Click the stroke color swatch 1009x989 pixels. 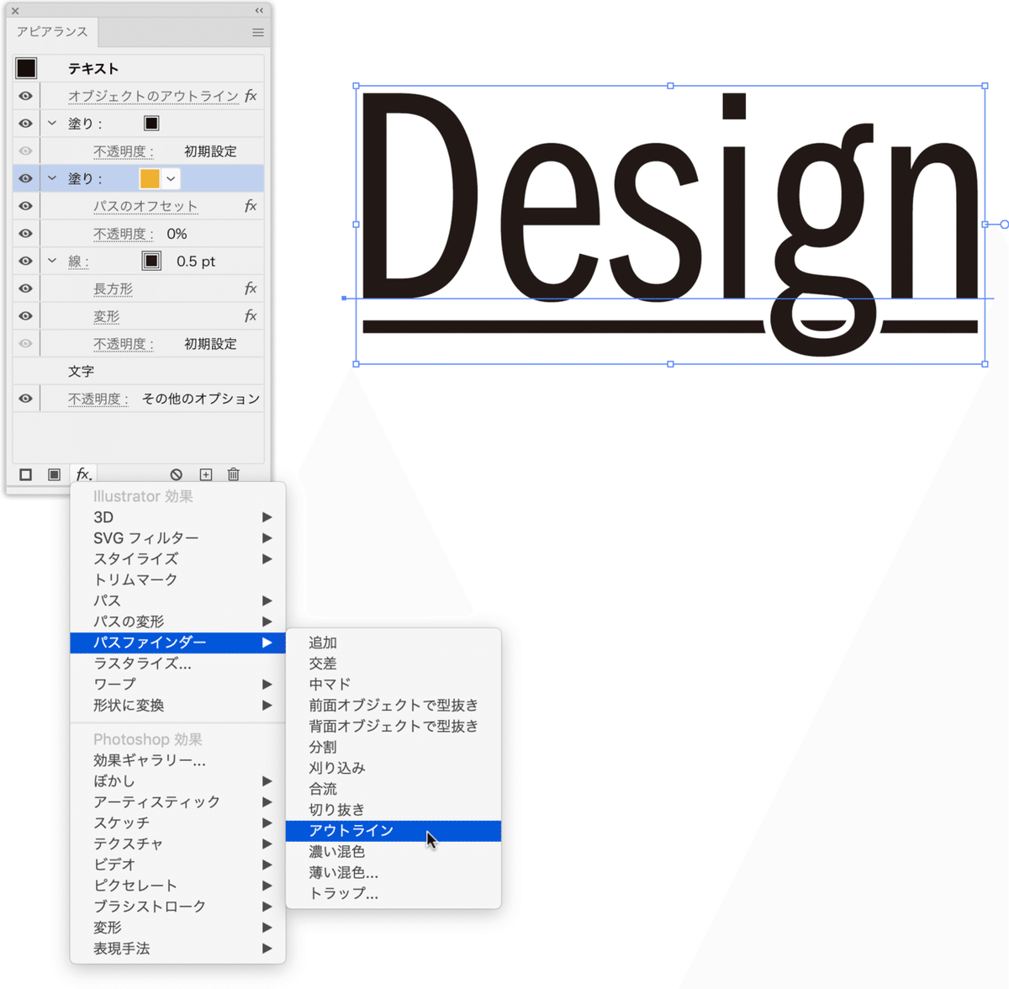pos(151,261)
